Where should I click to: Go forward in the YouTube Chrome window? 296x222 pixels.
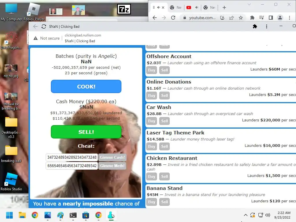pos(164,18)
